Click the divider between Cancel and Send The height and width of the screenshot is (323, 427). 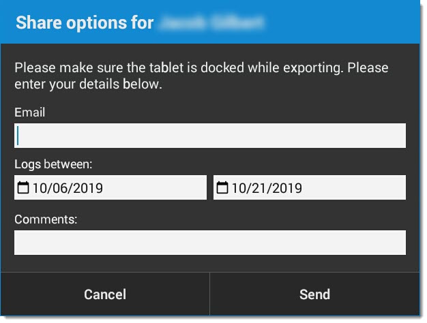(x=209, y=294)
